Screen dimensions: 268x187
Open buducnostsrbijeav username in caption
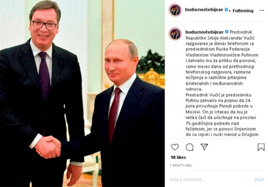[x=204, y=32]
